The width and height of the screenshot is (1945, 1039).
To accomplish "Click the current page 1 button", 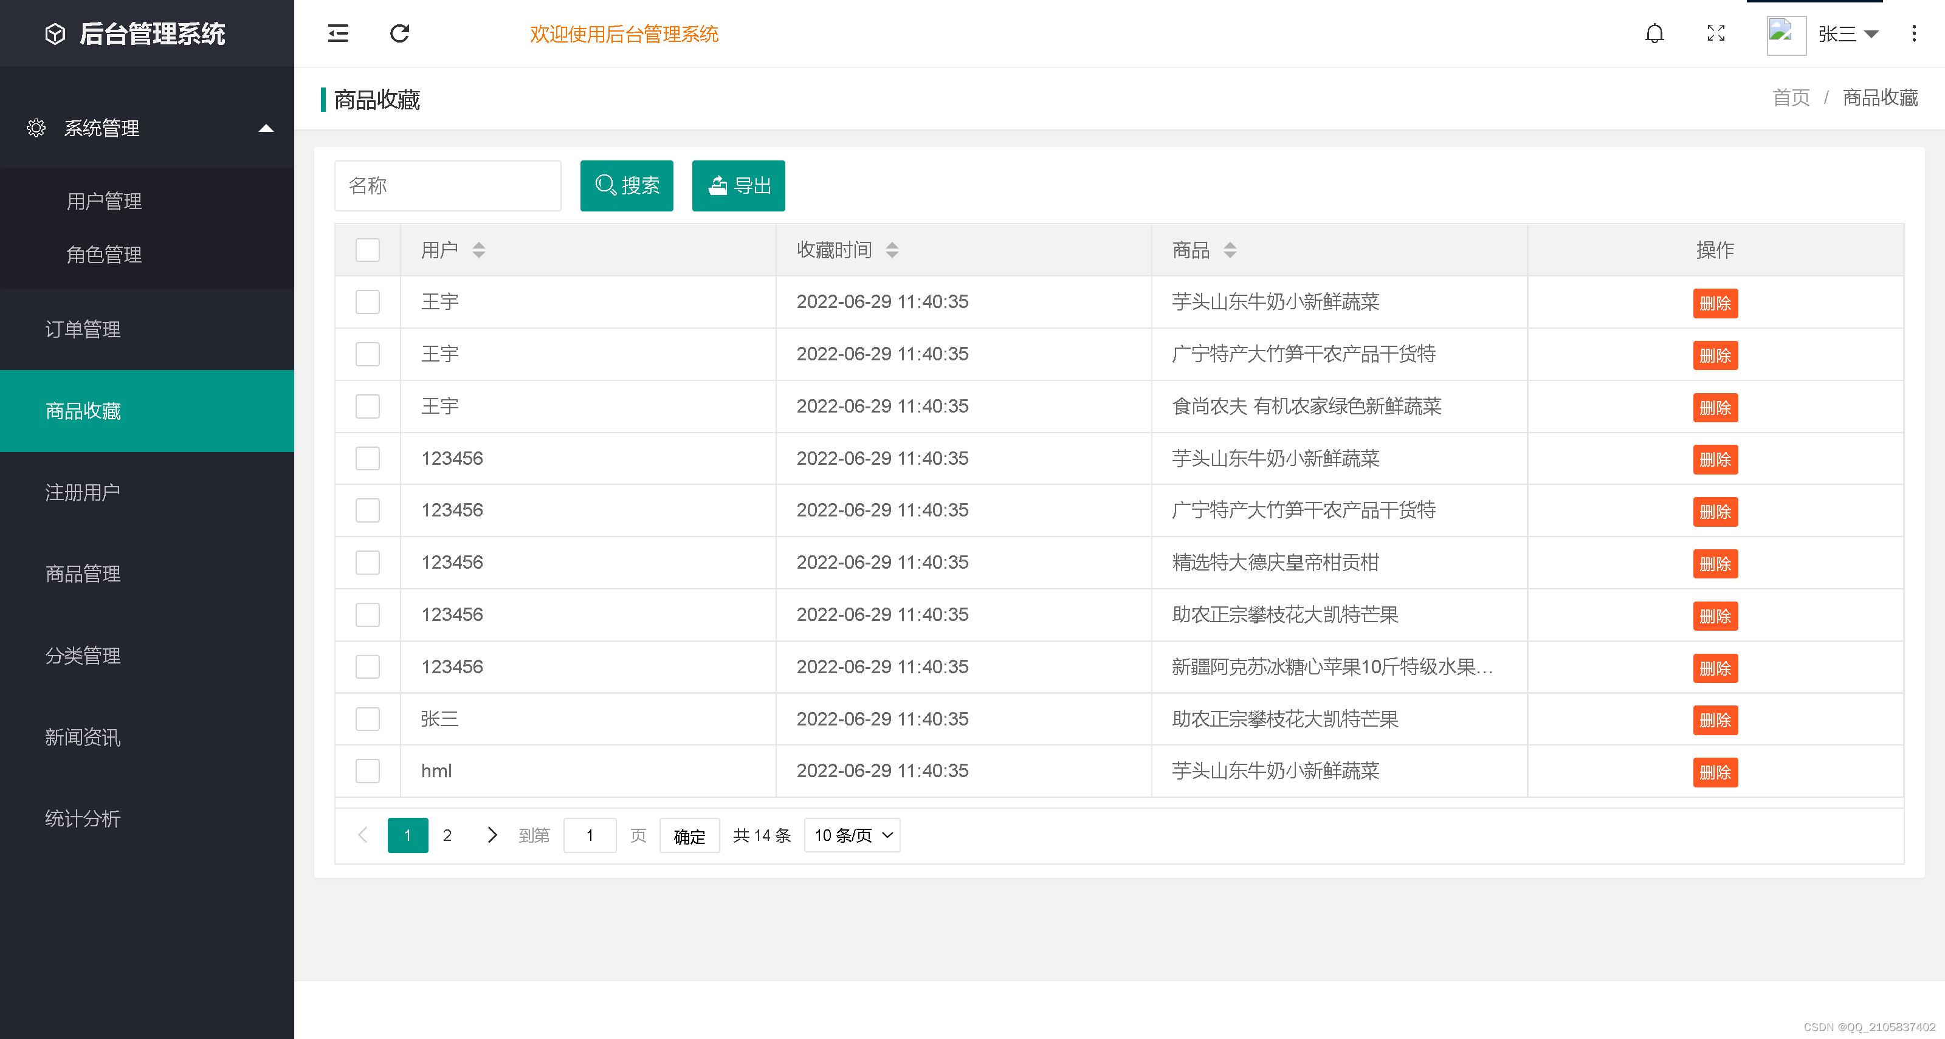I will (408, 835).
